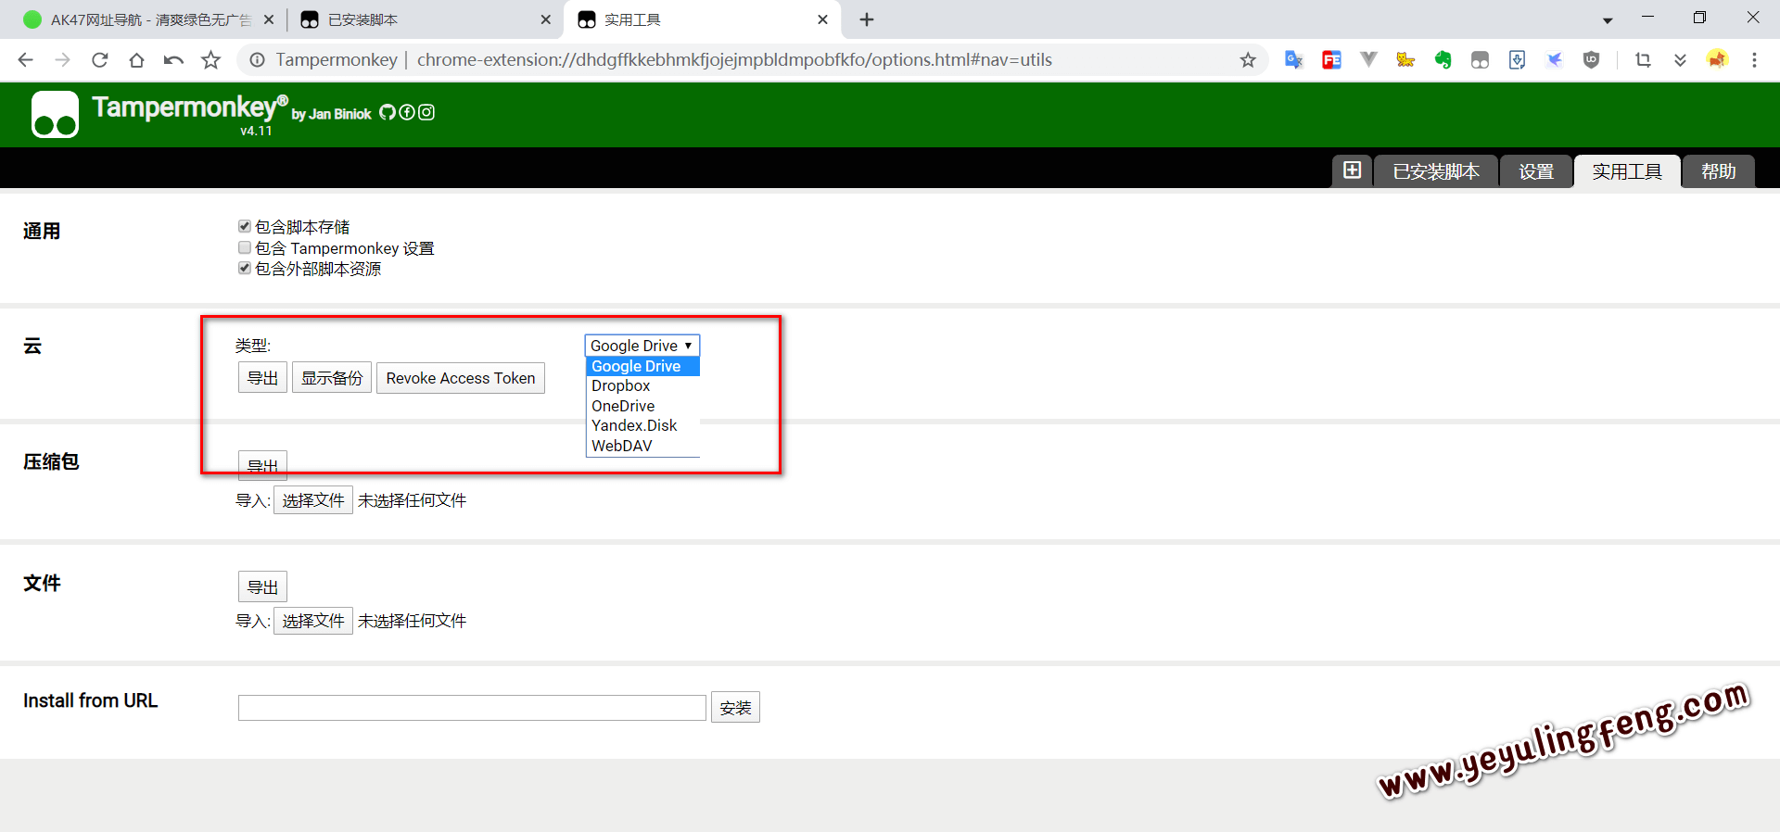
Task: Click the undo-close-tab arrow icon
Action: [x=173, y=60]
